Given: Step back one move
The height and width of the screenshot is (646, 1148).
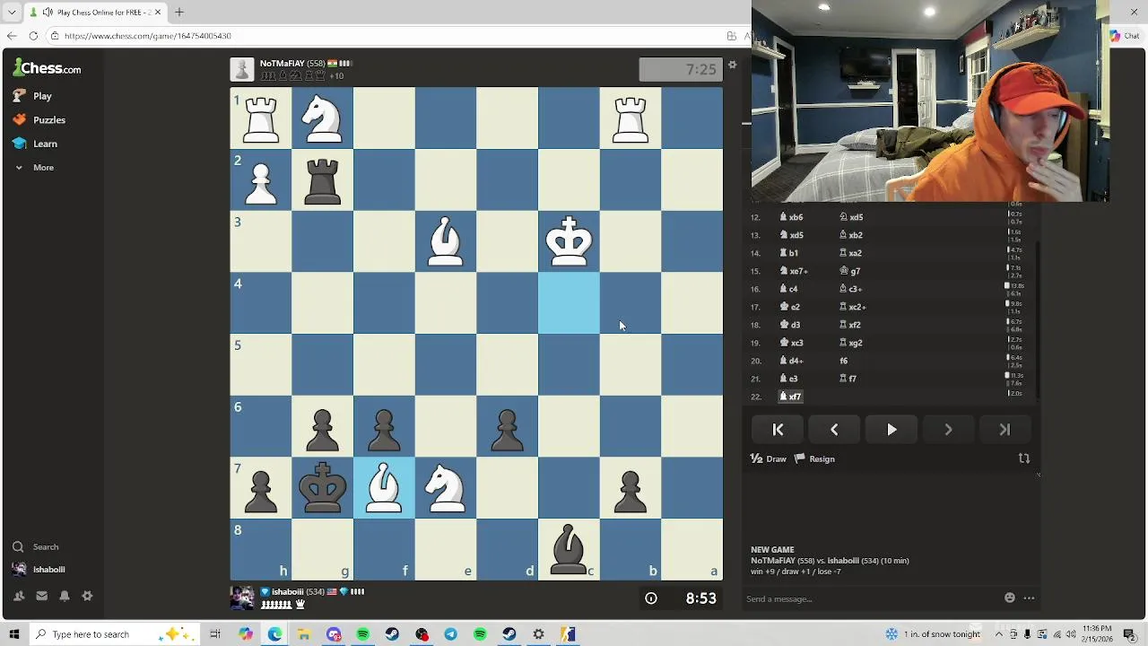Looking at the screenshot, I should point(834,430).
